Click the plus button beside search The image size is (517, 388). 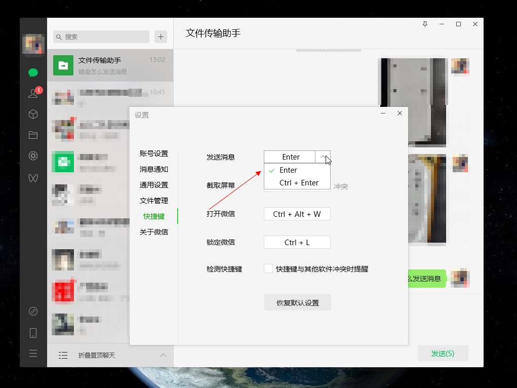coord(161,36)
